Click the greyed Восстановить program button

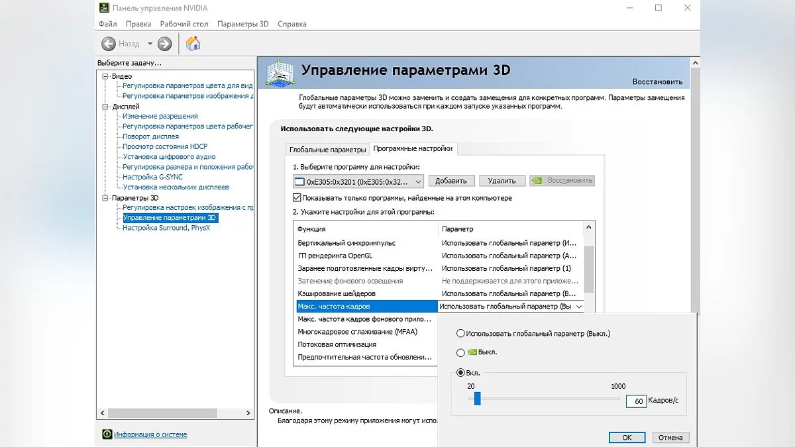562,181
